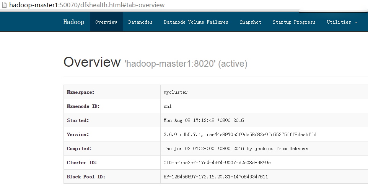Select the Startup Progress tab
Image resolution: width=368 pixels, height=186 pixels.
pyautogui.click(x=294, y=22)
